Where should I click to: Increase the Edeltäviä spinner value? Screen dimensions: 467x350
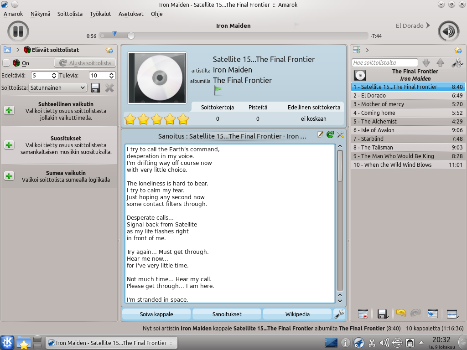(54, 73)
